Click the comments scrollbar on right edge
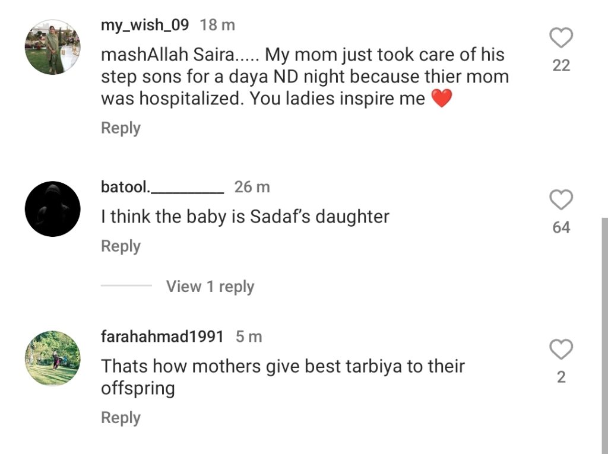The image size is (608, 454). [604, 332]
